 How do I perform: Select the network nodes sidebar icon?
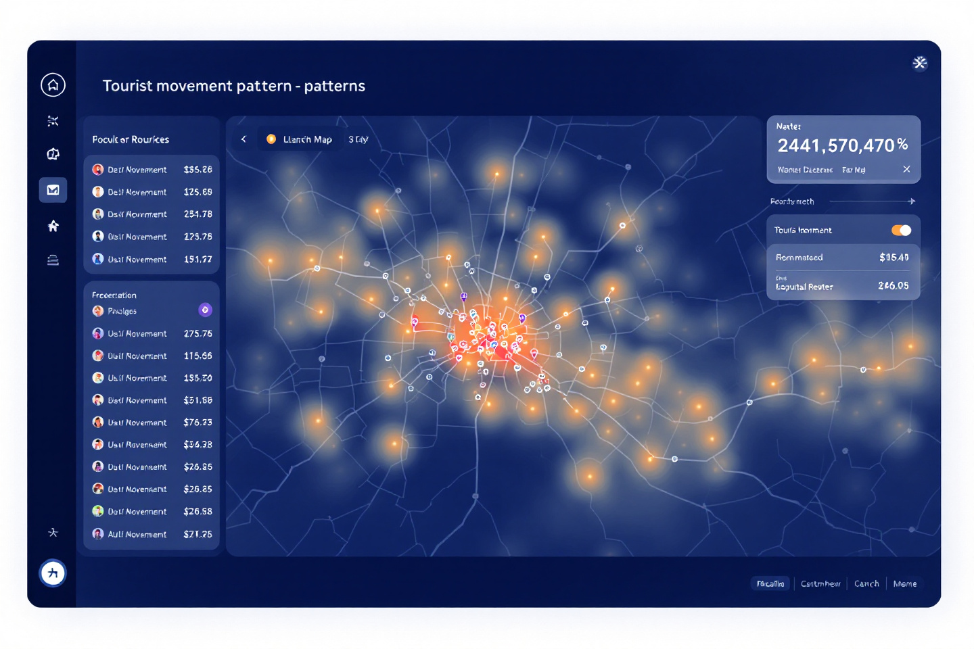53,121
